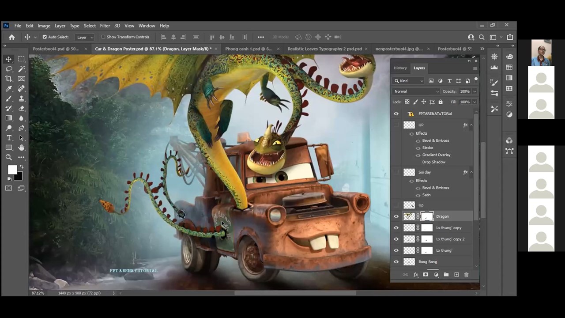Click the background black color swatch
The width and height of the screenshot is (565, 318).
tap(18, 176)
